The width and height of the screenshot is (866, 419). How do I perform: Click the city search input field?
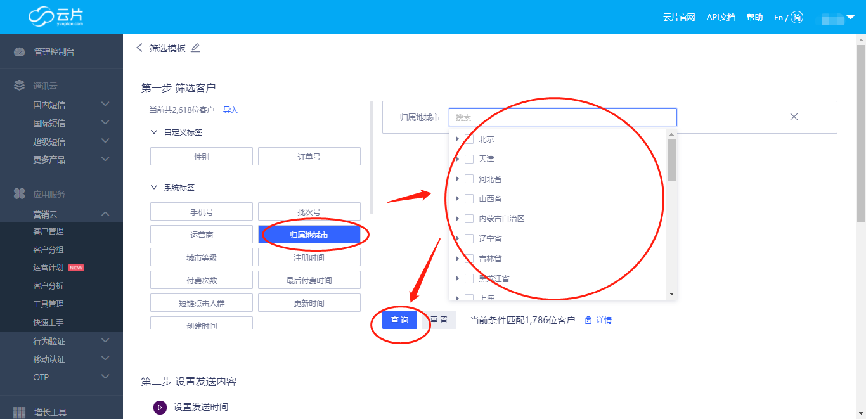tap(563, 117)
